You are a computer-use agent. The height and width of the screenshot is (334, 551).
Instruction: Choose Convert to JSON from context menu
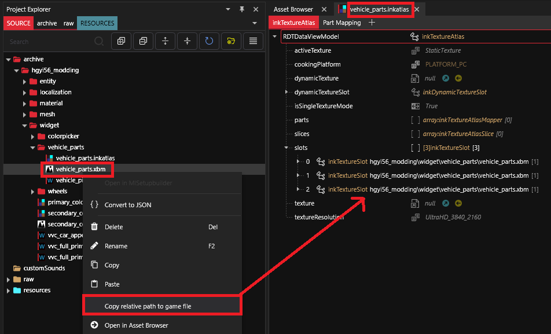[x=128, y=205]
